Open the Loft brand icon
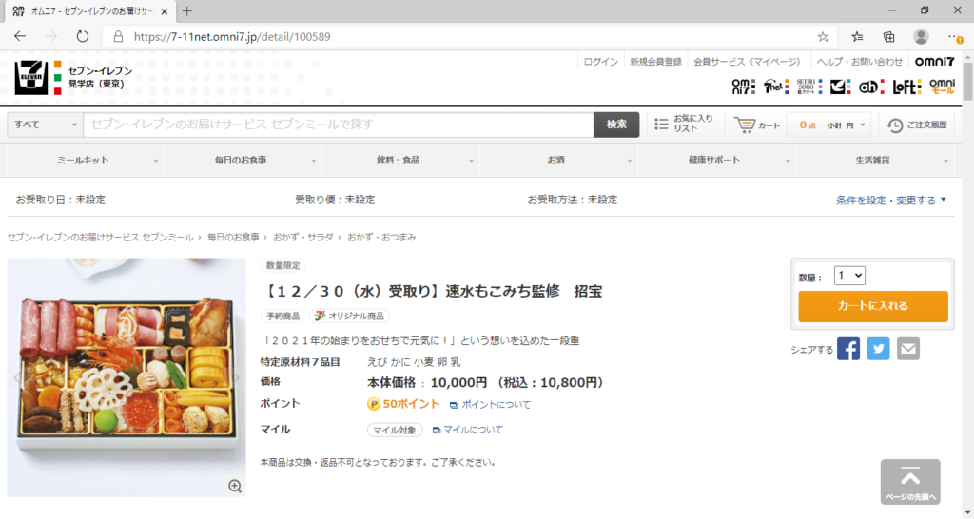The image size is (974, 519). click(906, 86)
